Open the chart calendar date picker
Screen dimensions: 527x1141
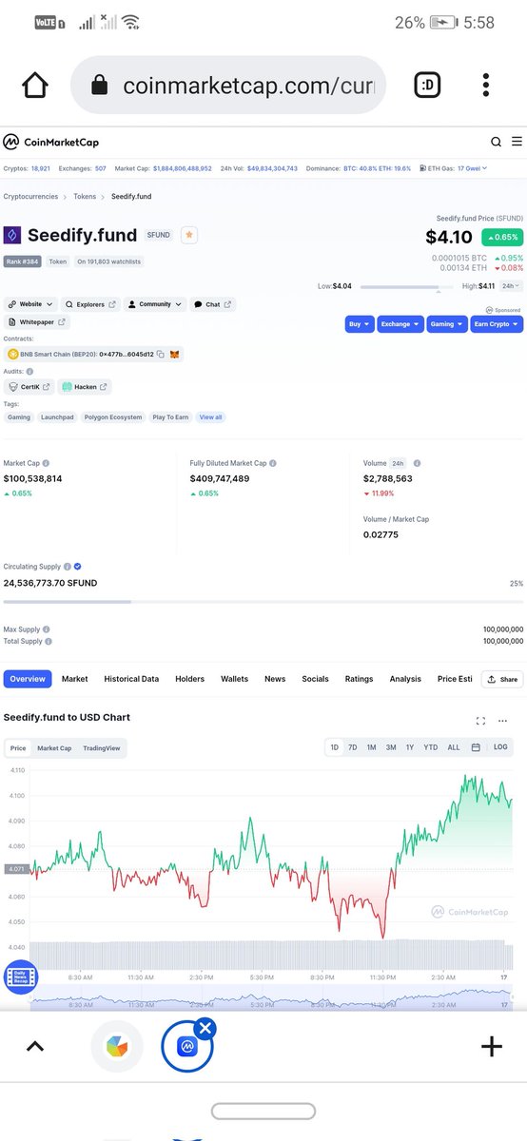pos(476,747)
